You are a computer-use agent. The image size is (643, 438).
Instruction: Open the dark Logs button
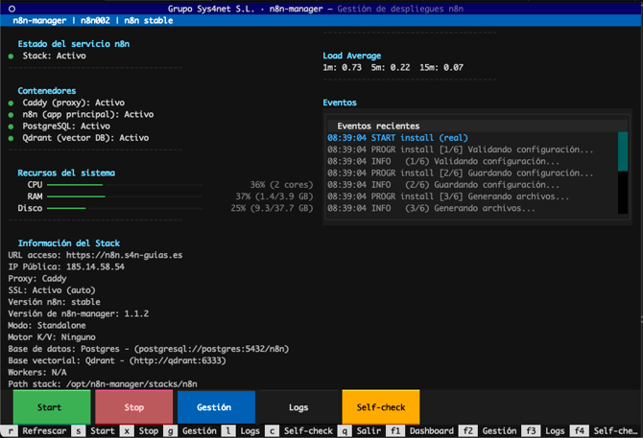point(298,407)
